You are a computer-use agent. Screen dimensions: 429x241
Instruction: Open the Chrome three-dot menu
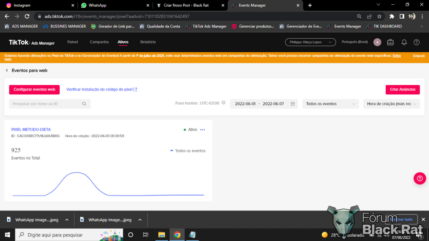click(422, 16)
